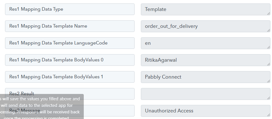
Task: Click the resize grip on the RitikaAgarwal field
Action: (x=269, y=64)
